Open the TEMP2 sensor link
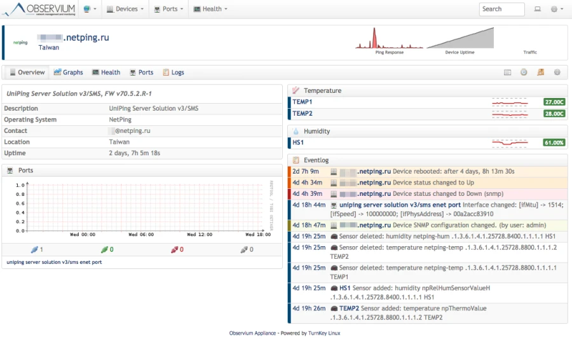Viewport: 572px width, 339px height. click(x=303, y=113)
